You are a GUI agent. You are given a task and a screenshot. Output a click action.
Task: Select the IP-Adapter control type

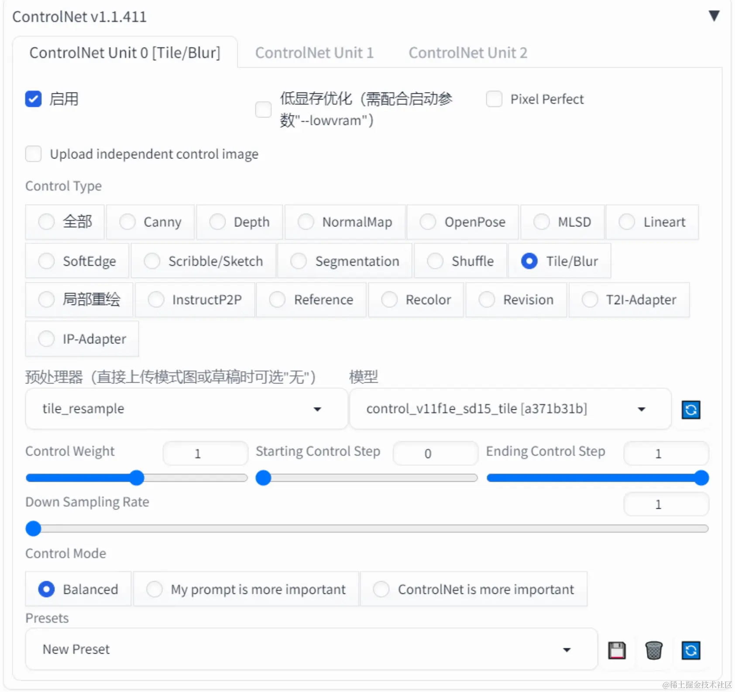[x=82, y=339]
